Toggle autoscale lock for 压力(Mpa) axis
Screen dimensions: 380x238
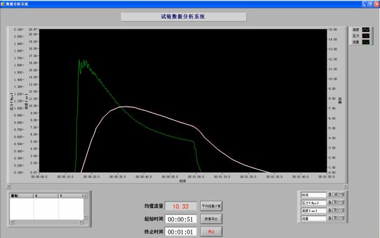tap(330, 203)
